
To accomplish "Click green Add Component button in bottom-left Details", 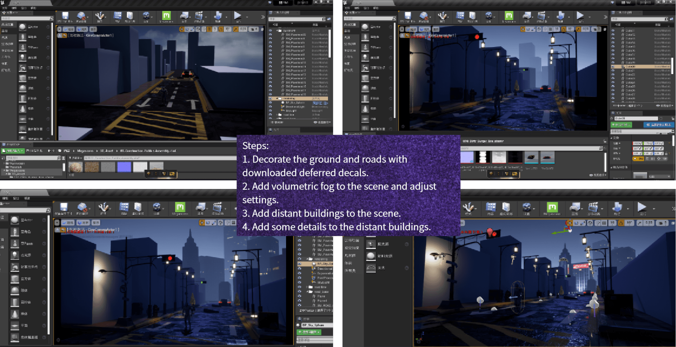I will click(309, 332).
